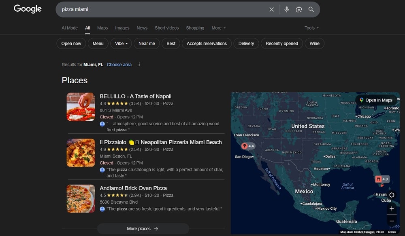Open more options three-dot menu
The width and height of the screenshot is (405, 236).
[x=139, y=65]
